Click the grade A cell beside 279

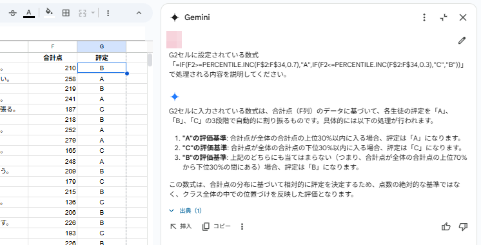pos(101,141)
